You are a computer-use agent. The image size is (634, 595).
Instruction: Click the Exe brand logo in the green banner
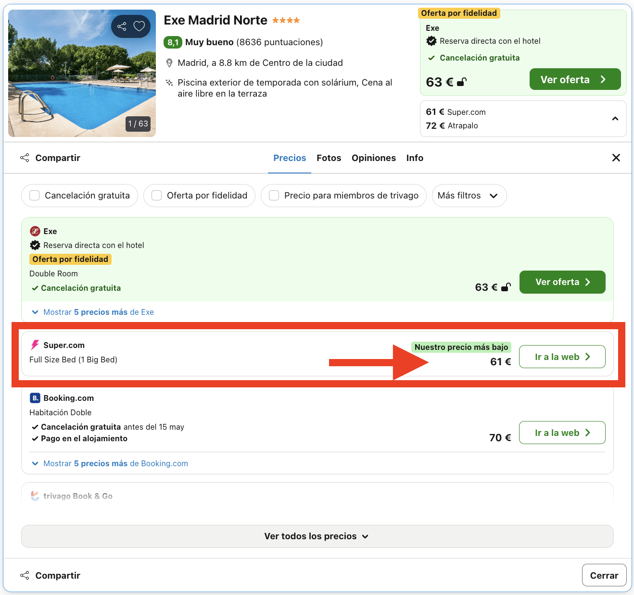point(35,231)
